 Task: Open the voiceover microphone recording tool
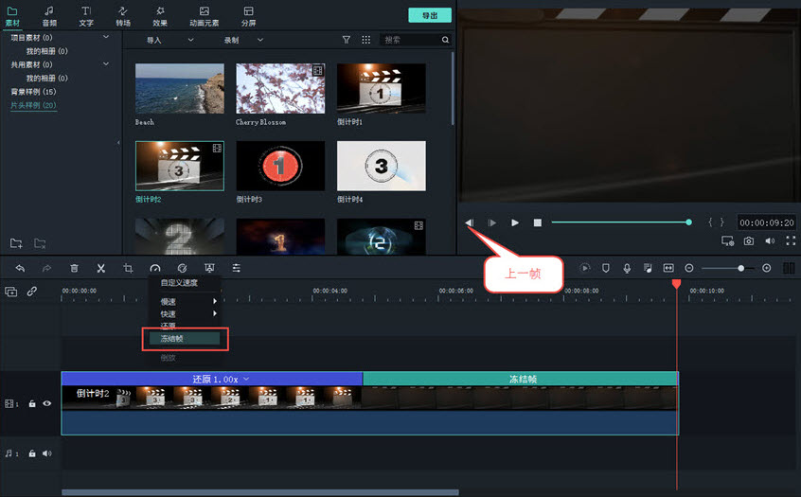627,269
